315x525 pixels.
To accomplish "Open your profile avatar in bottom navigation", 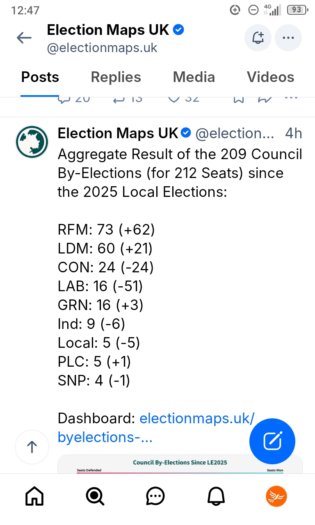I will [276, 497].
